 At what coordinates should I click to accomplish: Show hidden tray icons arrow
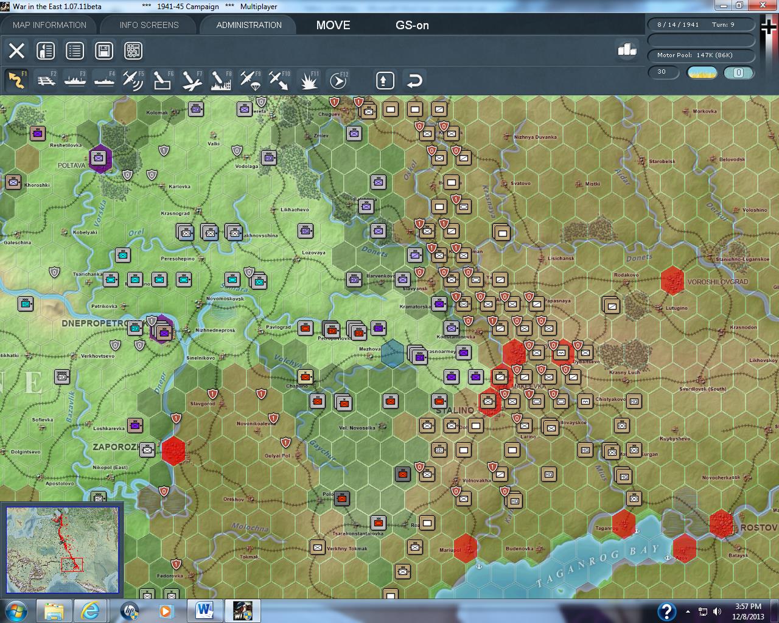(x=688, y=611)
